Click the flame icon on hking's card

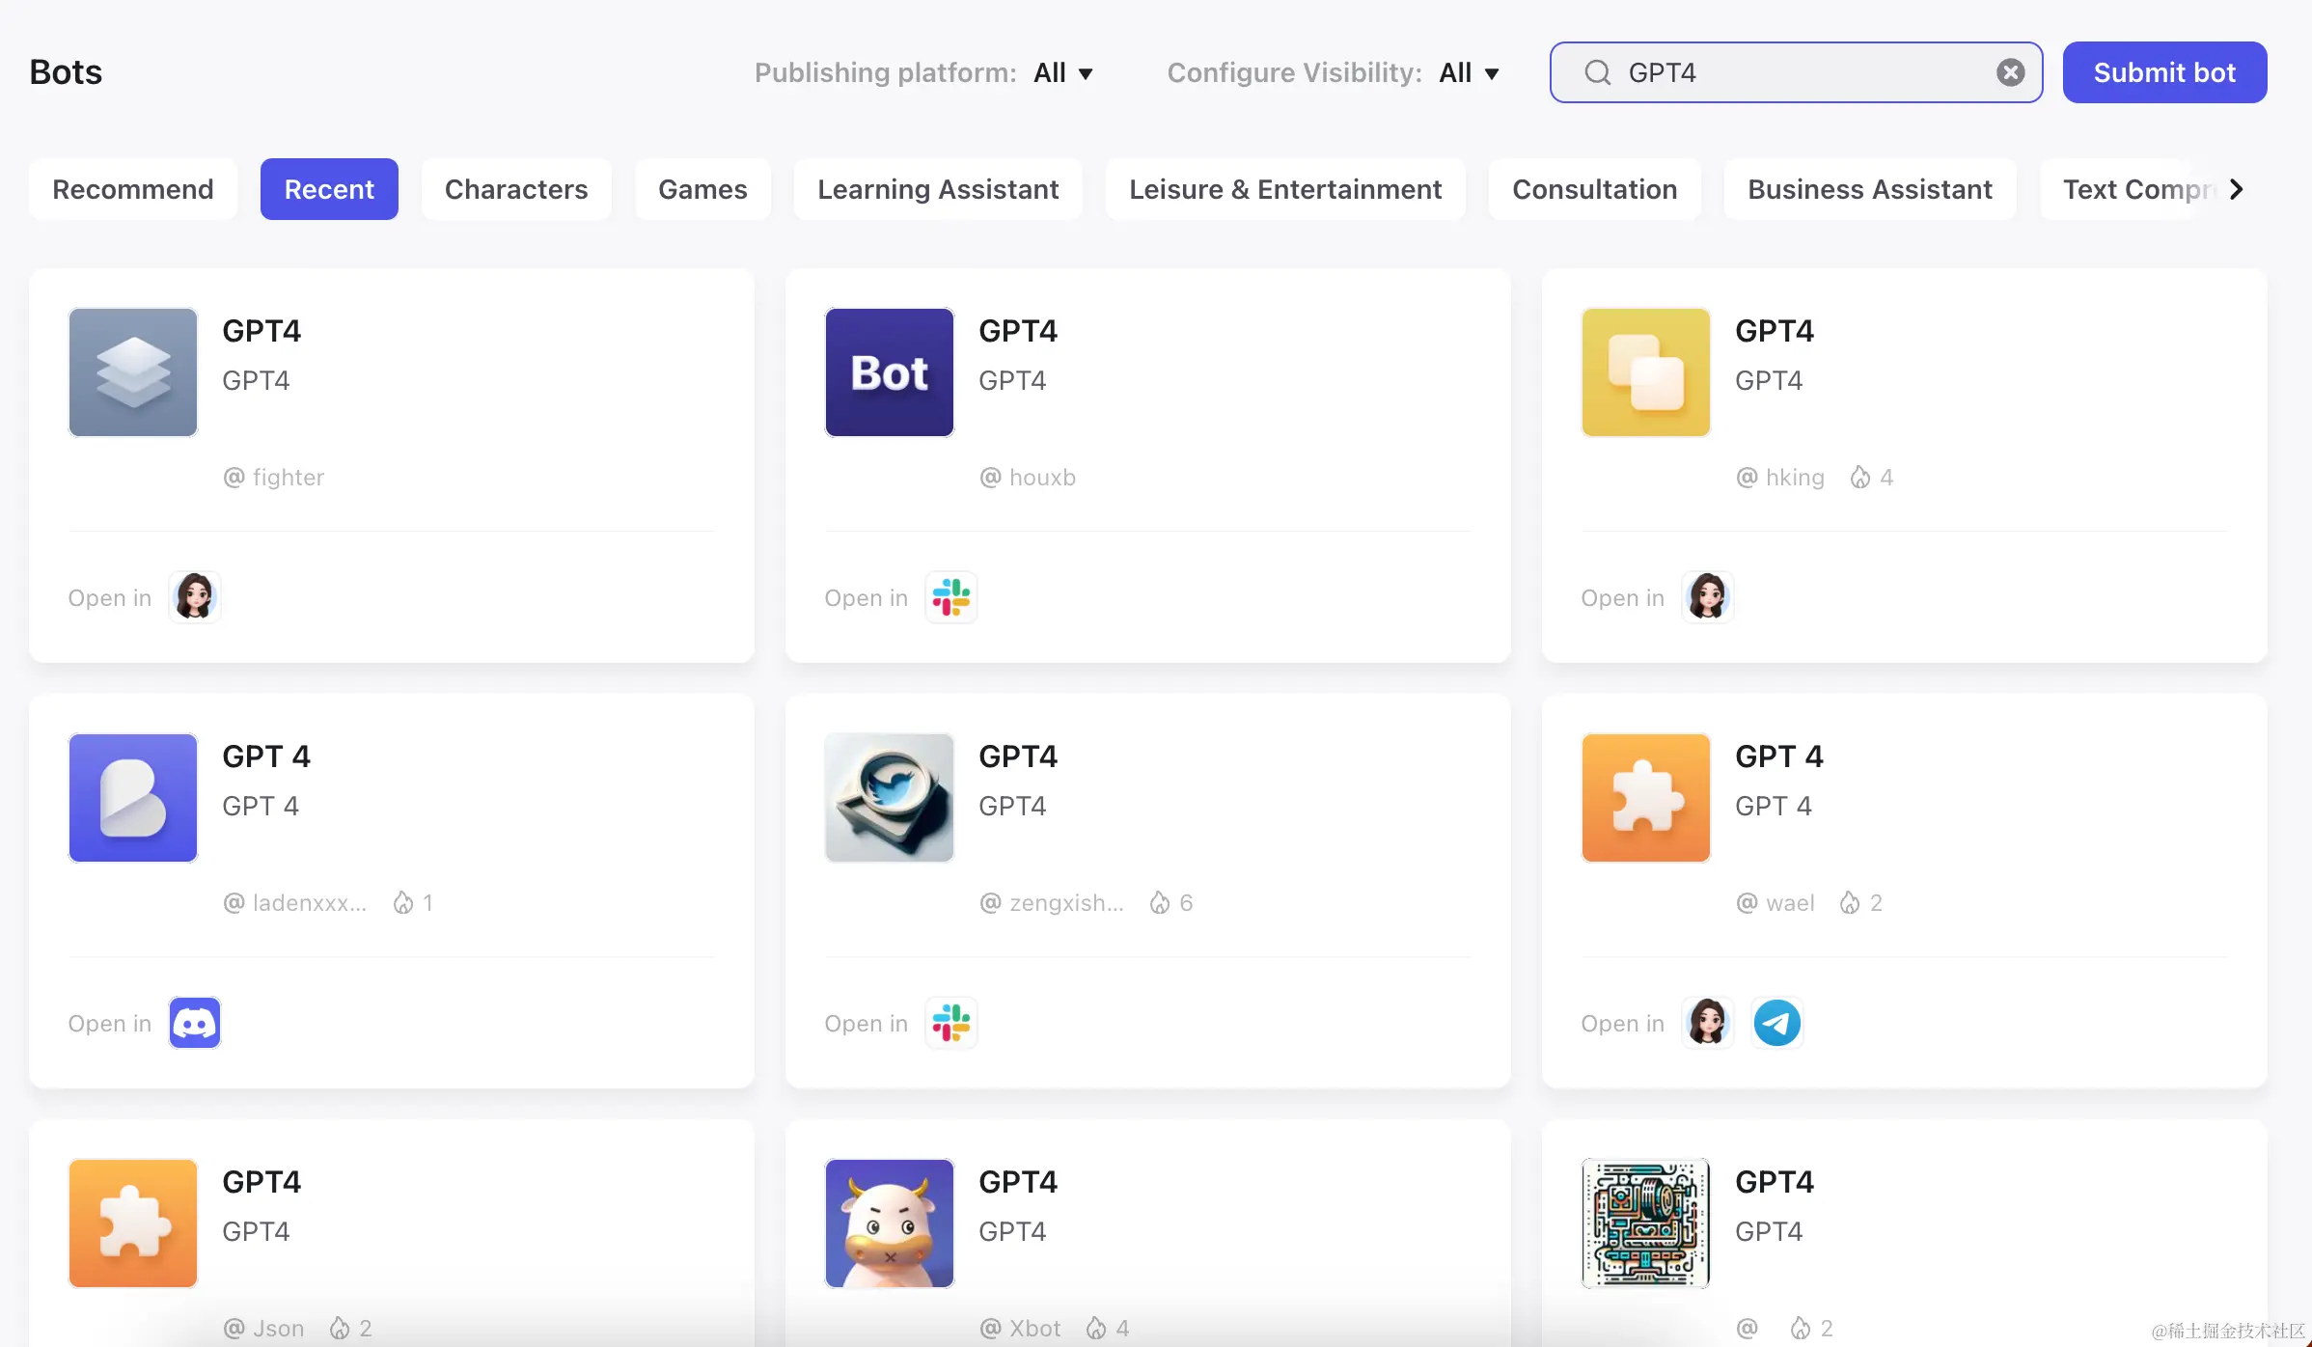coord(1859,478)
